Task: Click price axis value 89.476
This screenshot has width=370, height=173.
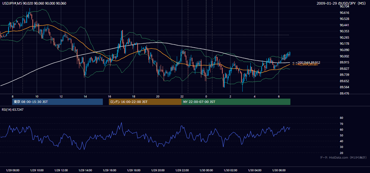Action: pos(345,93)
